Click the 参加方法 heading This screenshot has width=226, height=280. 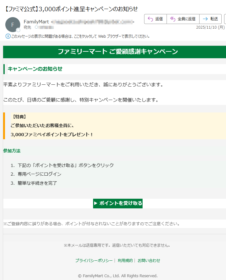[12, 151]
